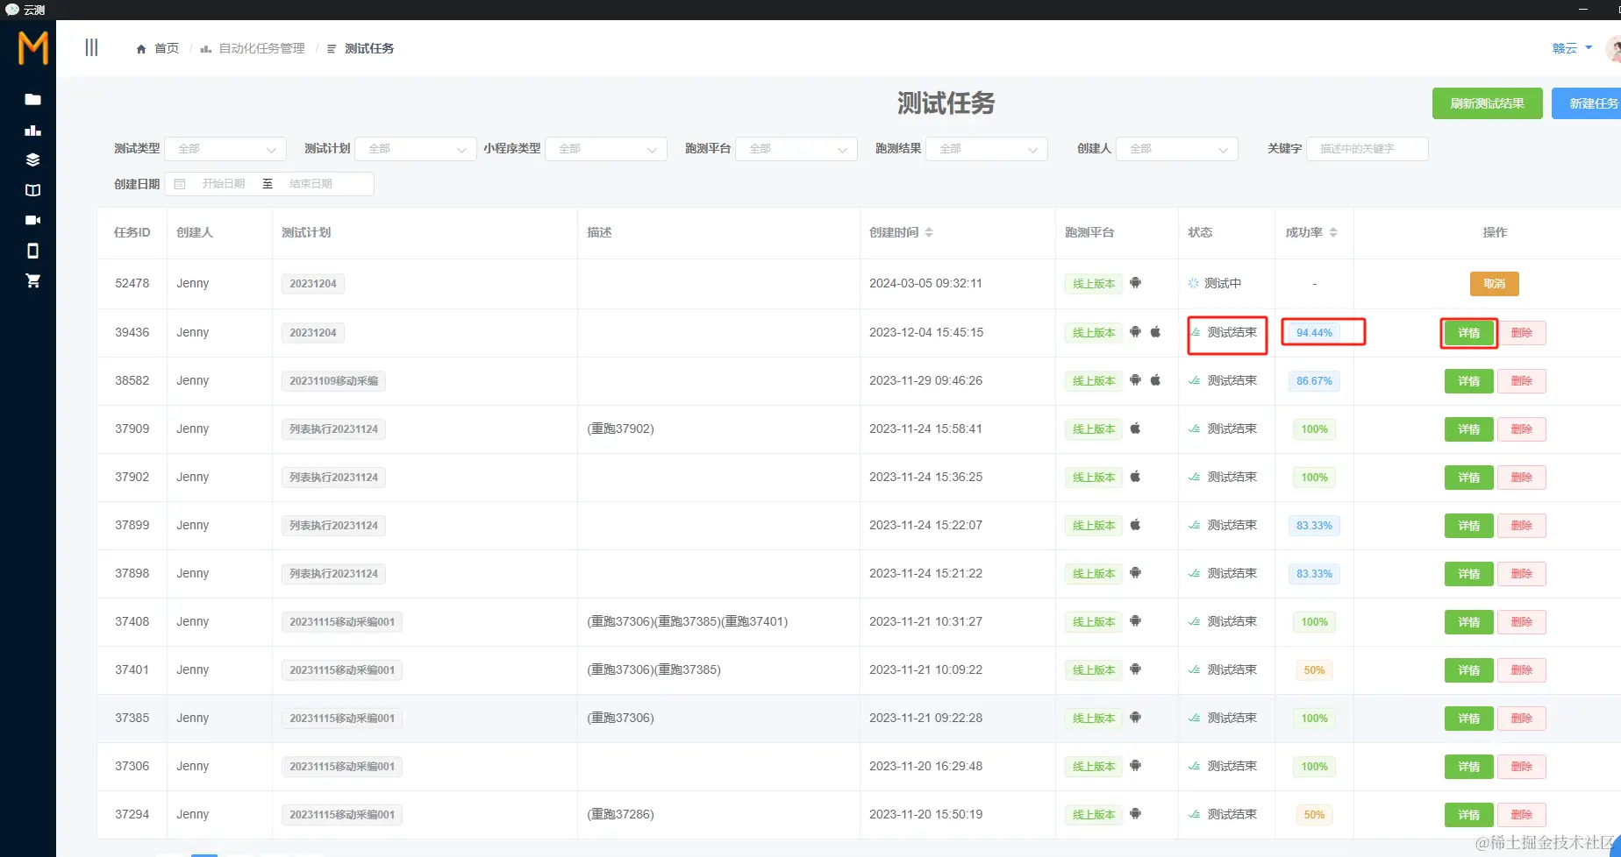Click the calendar icon in the 创建日期 picker
This screenshot has height=857, width=1621.
(180, 184)
